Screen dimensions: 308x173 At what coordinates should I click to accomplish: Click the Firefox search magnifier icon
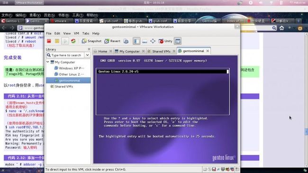pyautogui.click(x=274, y=28)
